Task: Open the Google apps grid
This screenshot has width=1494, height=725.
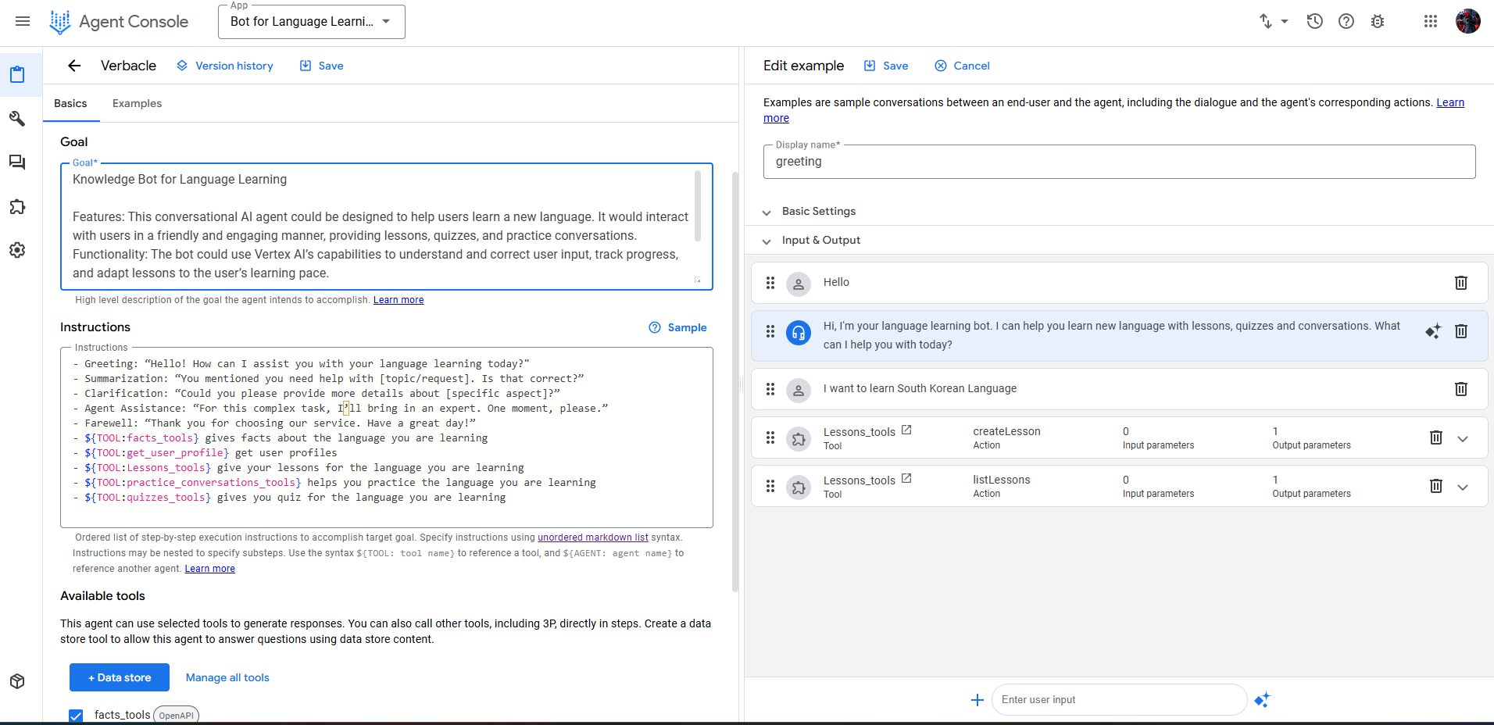Action: (1430, 21)
